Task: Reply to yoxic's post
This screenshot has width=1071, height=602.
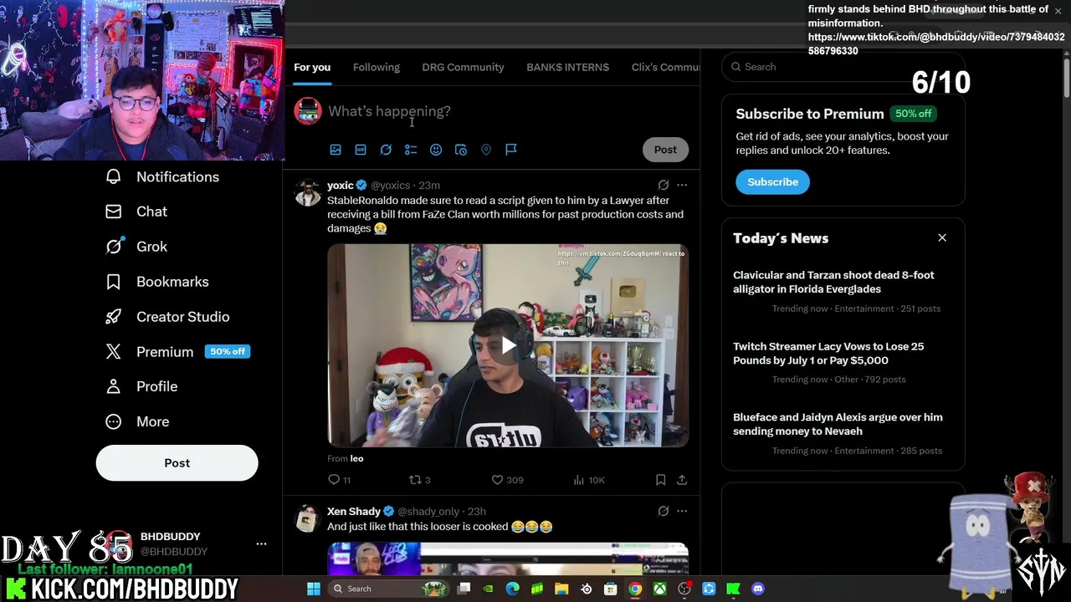Action: (x=340, y=480)
